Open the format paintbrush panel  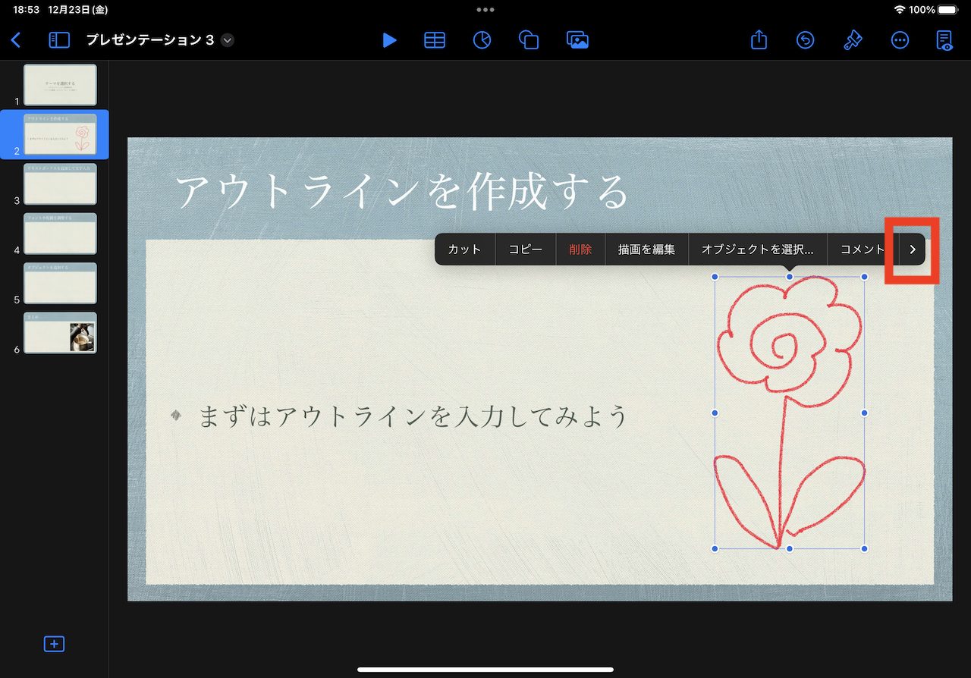click(x=853, y=40)
